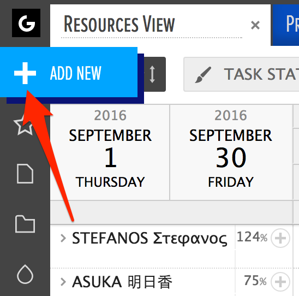Click the STEFANOS 124% workload value
This screenshot has height=296, width=299.
252,237
